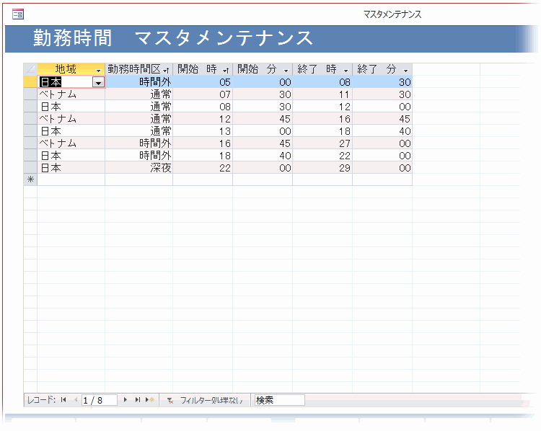
Task: Click the filter status indicator button
Action: click(205, 400)
